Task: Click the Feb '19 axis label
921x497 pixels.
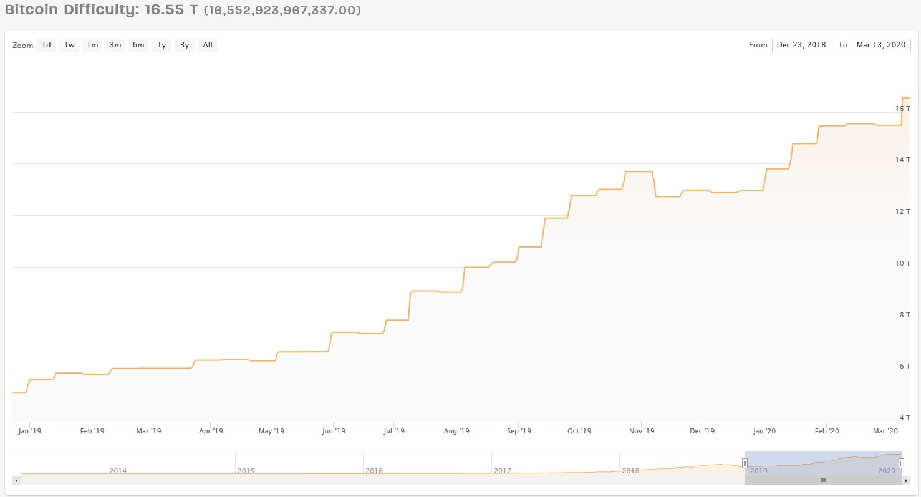Action: tap(92, 431)
